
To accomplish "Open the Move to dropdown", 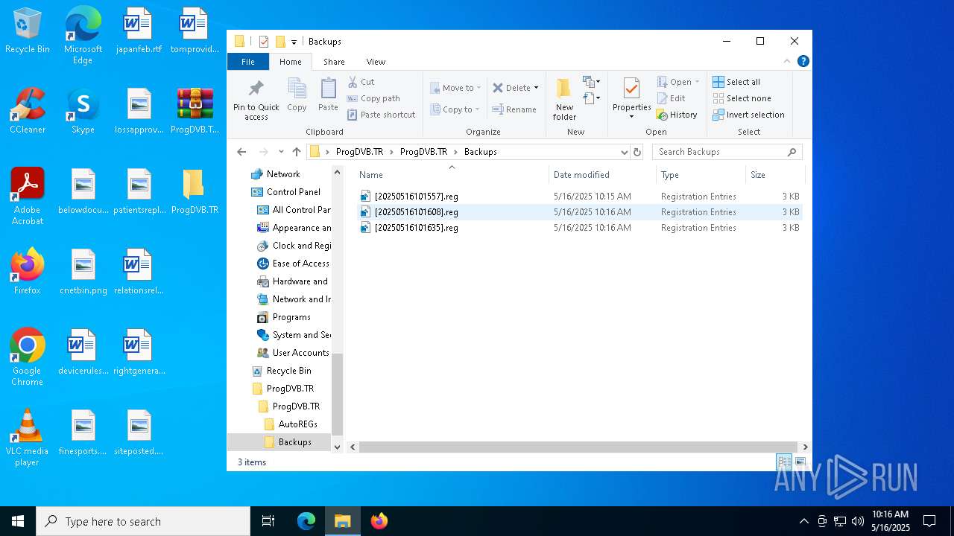I will 455,88.
